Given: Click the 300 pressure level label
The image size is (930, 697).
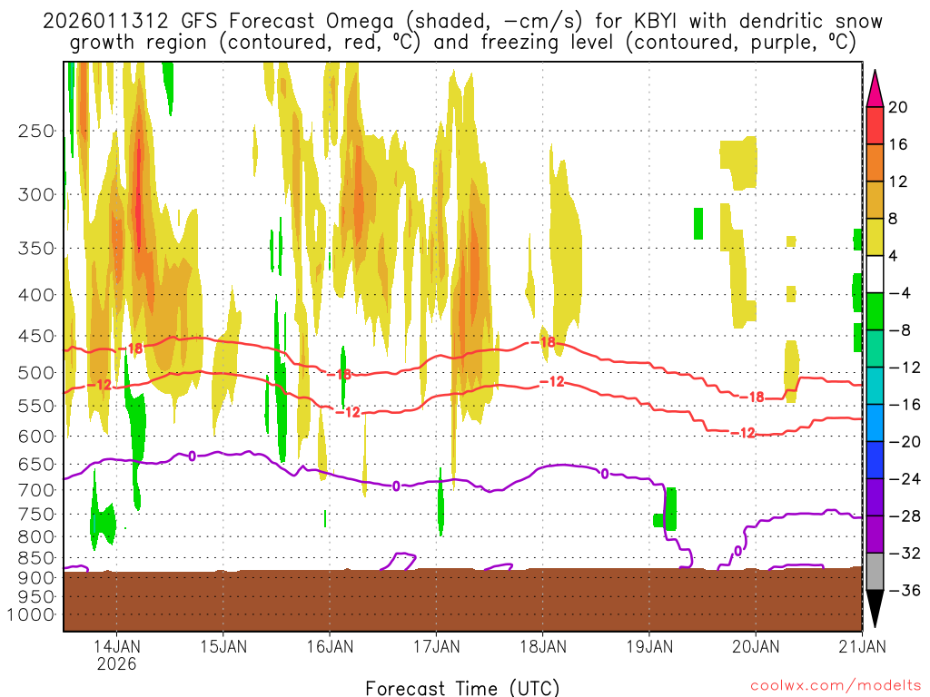Looking at the screenshot, I should coord(36,194).
